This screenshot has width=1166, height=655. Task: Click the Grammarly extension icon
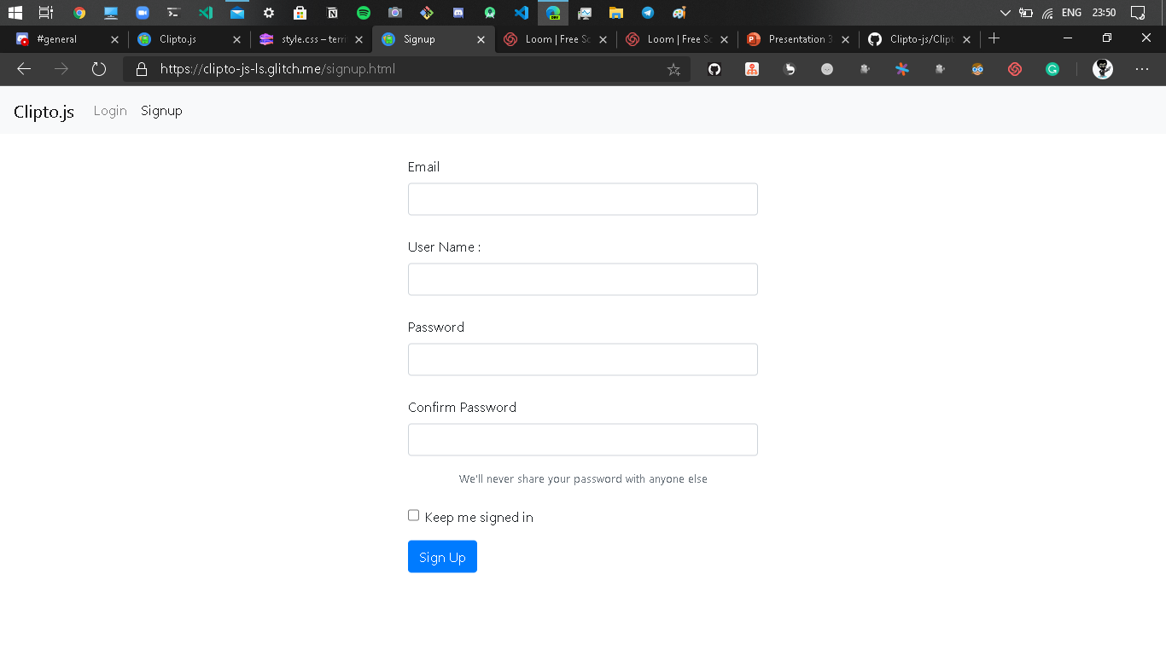[1052, 69]
